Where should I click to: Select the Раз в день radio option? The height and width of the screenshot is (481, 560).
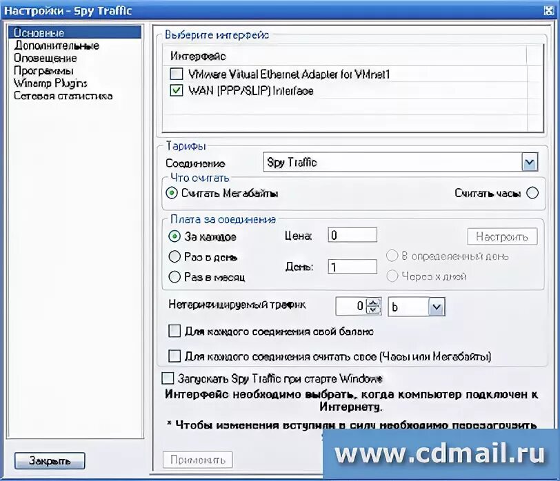pos(174,256)
